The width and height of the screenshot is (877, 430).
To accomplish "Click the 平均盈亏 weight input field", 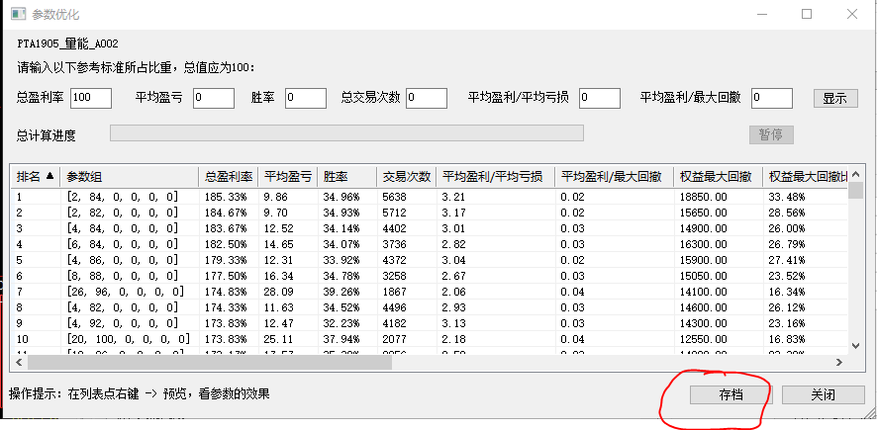I will 213,98.
